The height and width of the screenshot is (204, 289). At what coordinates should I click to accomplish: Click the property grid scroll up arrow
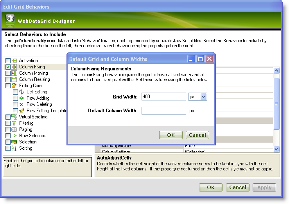pos(276,70)
